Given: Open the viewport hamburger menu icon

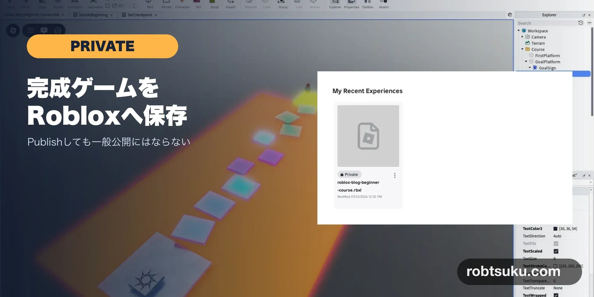Looking at the screenshot, I should point(31,30).
